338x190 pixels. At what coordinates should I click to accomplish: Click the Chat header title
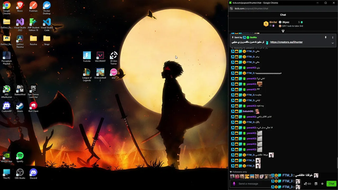pyautogui.click(x=283, y=15)
